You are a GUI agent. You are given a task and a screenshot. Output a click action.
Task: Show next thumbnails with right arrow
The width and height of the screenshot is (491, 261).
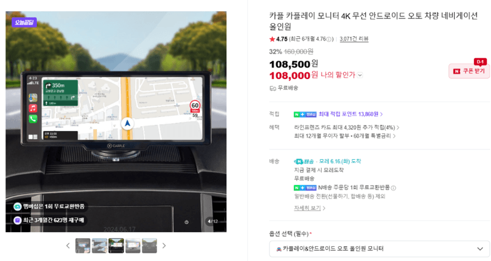pos(164,246)
